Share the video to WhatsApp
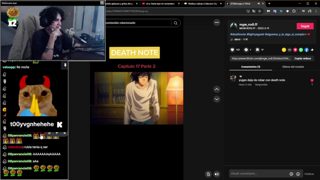320x180 pixels. [x=301, y=50]
